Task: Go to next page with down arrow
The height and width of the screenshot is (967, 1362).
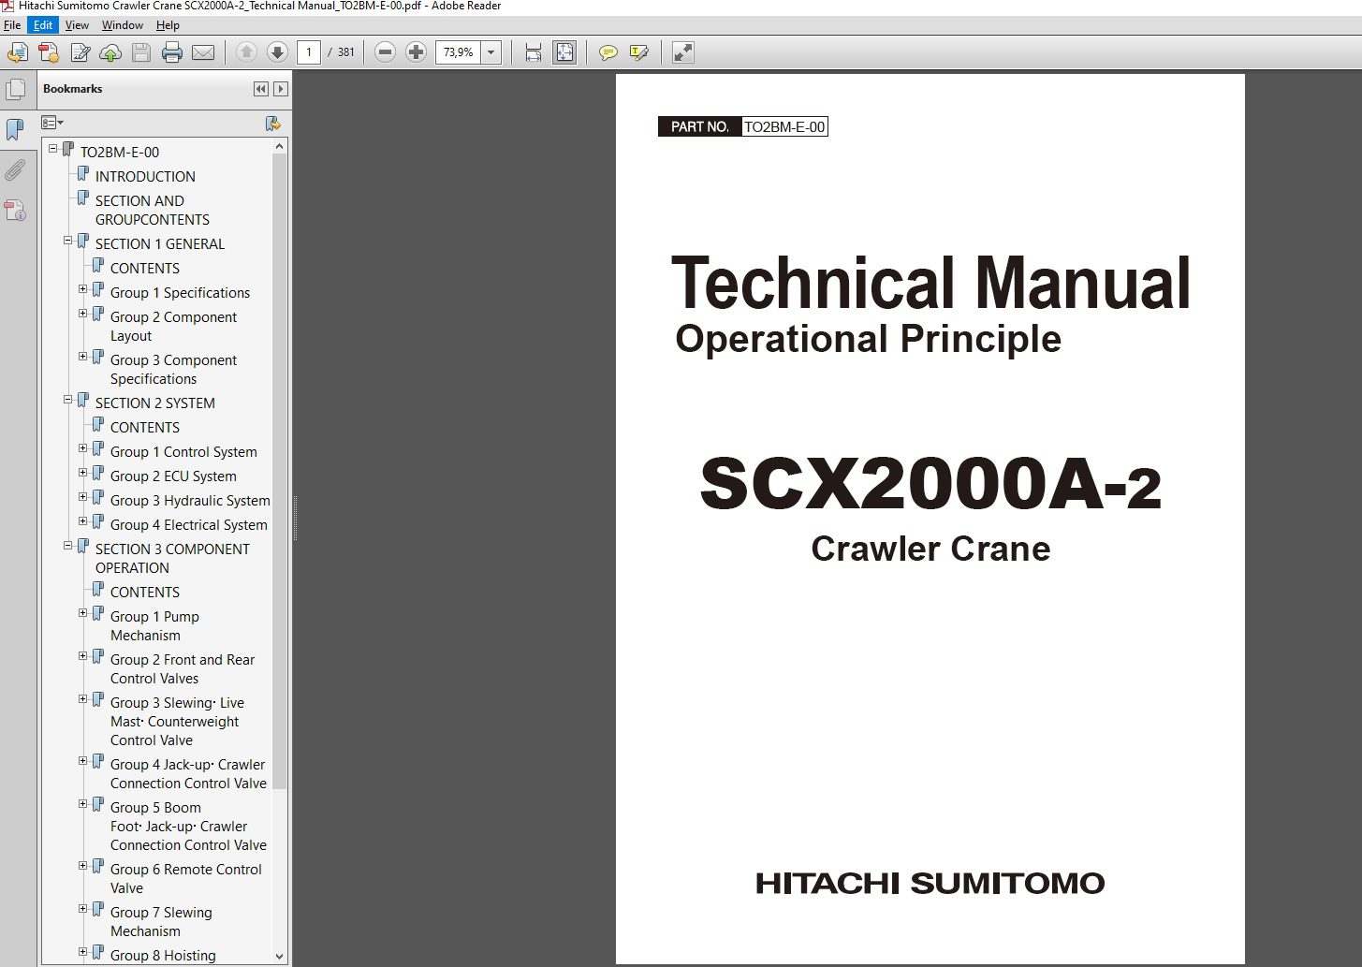Action: [277, 52]
